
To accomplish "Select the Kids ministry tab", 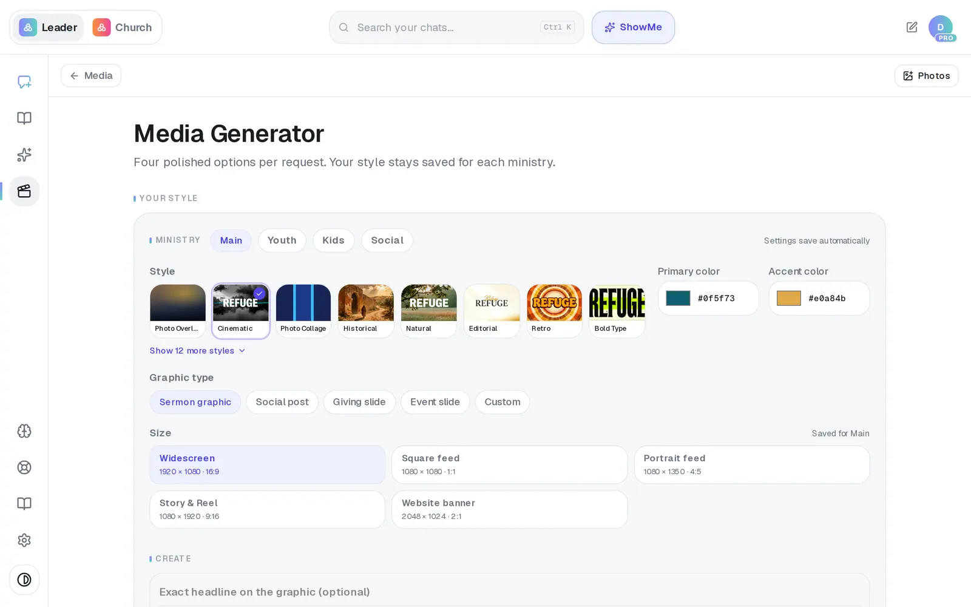I will coord(333,240).
